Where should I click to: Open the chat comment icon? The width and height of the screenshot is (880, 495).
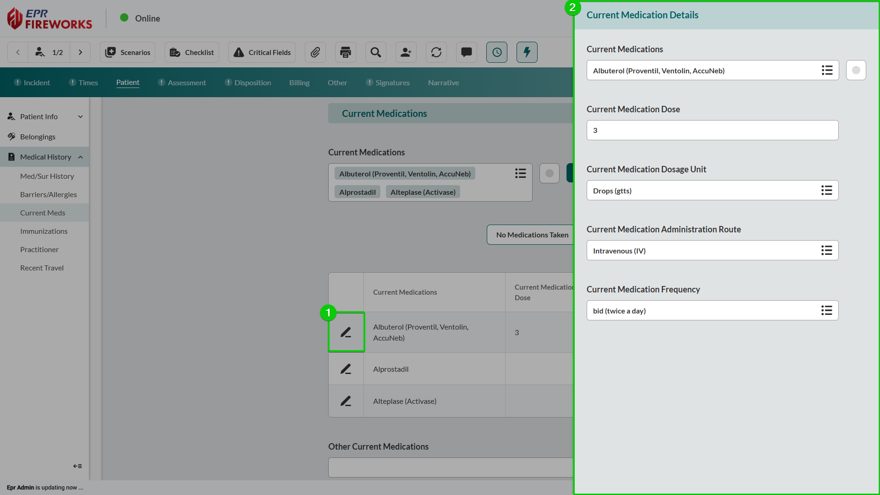pyautogui.click(x=467, y=52)
